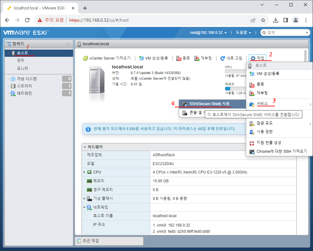This screenshot has height=251, width=313.
Task: Click the address bar URL
Action: 99,20
